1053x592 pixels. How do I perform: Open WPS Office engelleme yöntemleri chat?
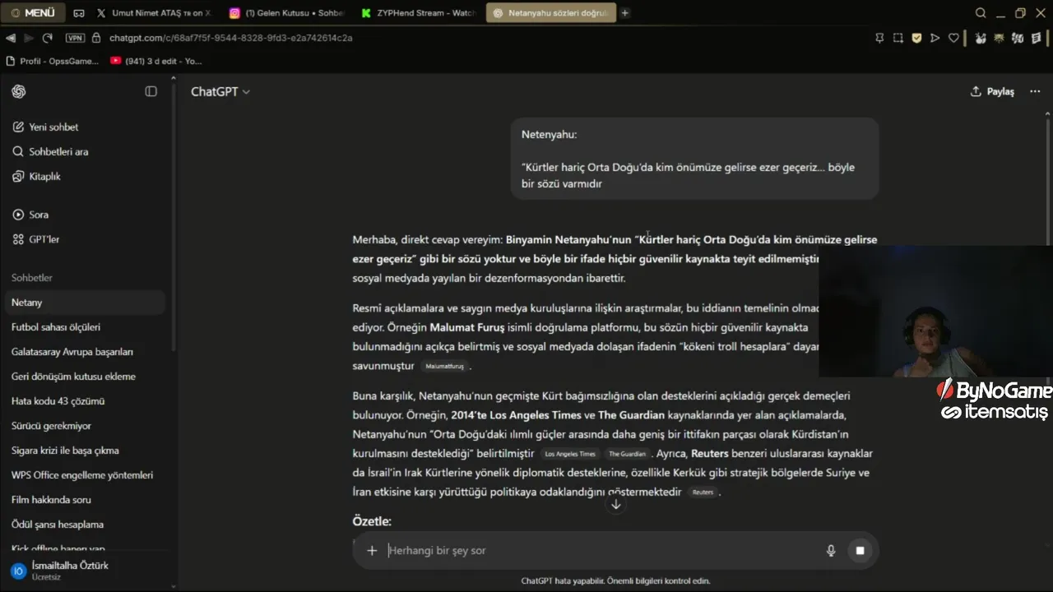86,475
